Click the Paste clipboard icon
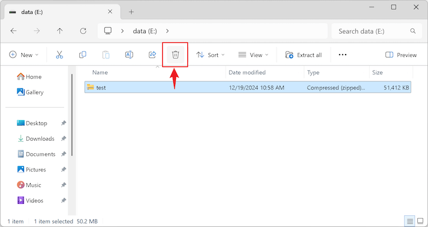 pos(106,55)
